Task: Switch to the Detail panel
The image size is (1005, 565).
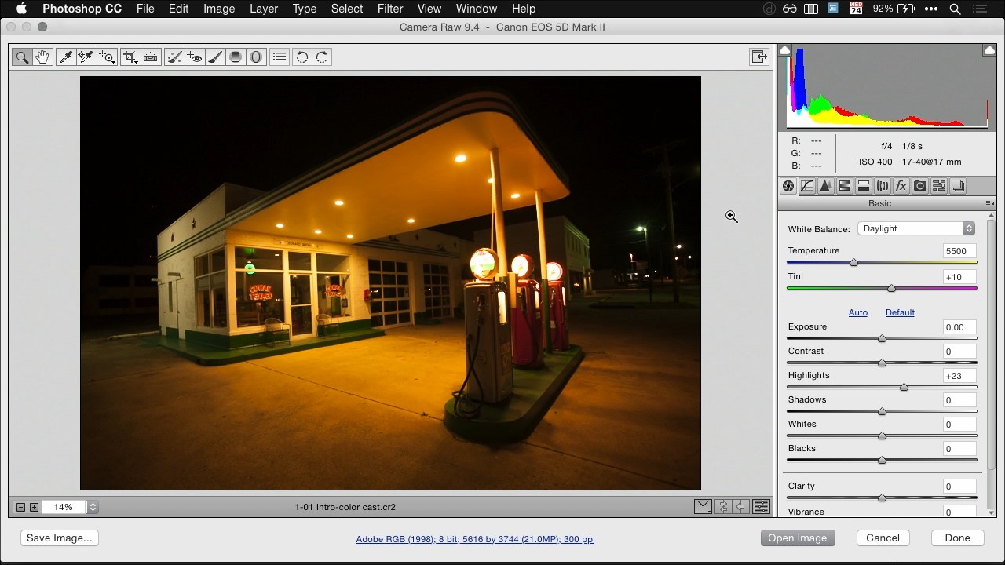Action: point(826,186)
